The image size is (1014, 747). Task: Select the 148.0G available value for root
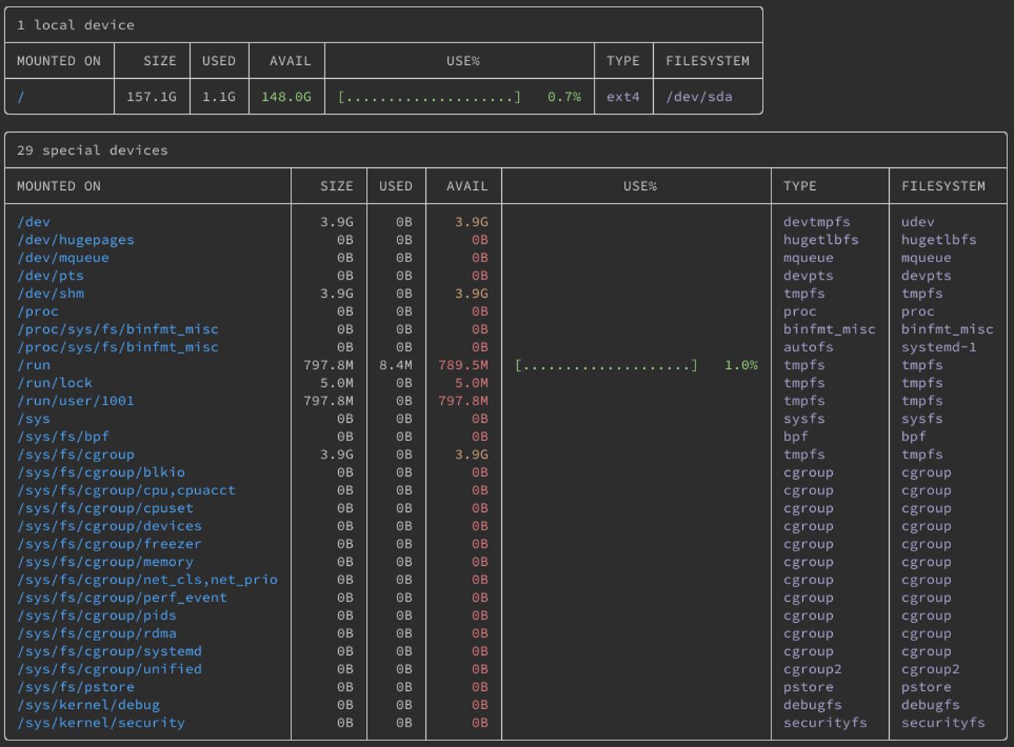[x=289, y=96]
